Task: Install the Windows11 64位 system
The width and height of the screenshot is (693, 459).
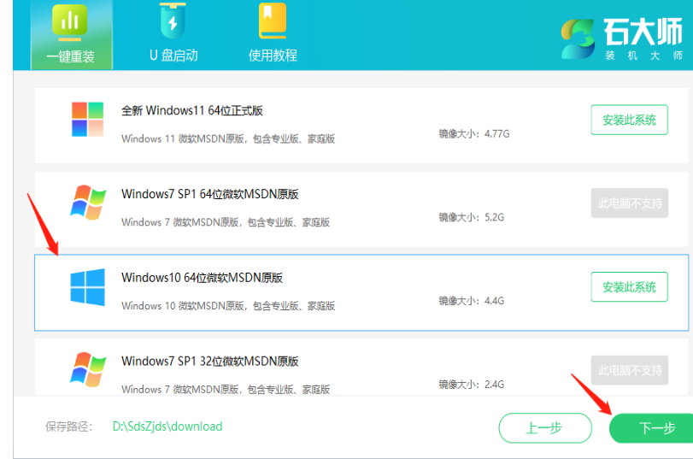Action: pos(630,120)
